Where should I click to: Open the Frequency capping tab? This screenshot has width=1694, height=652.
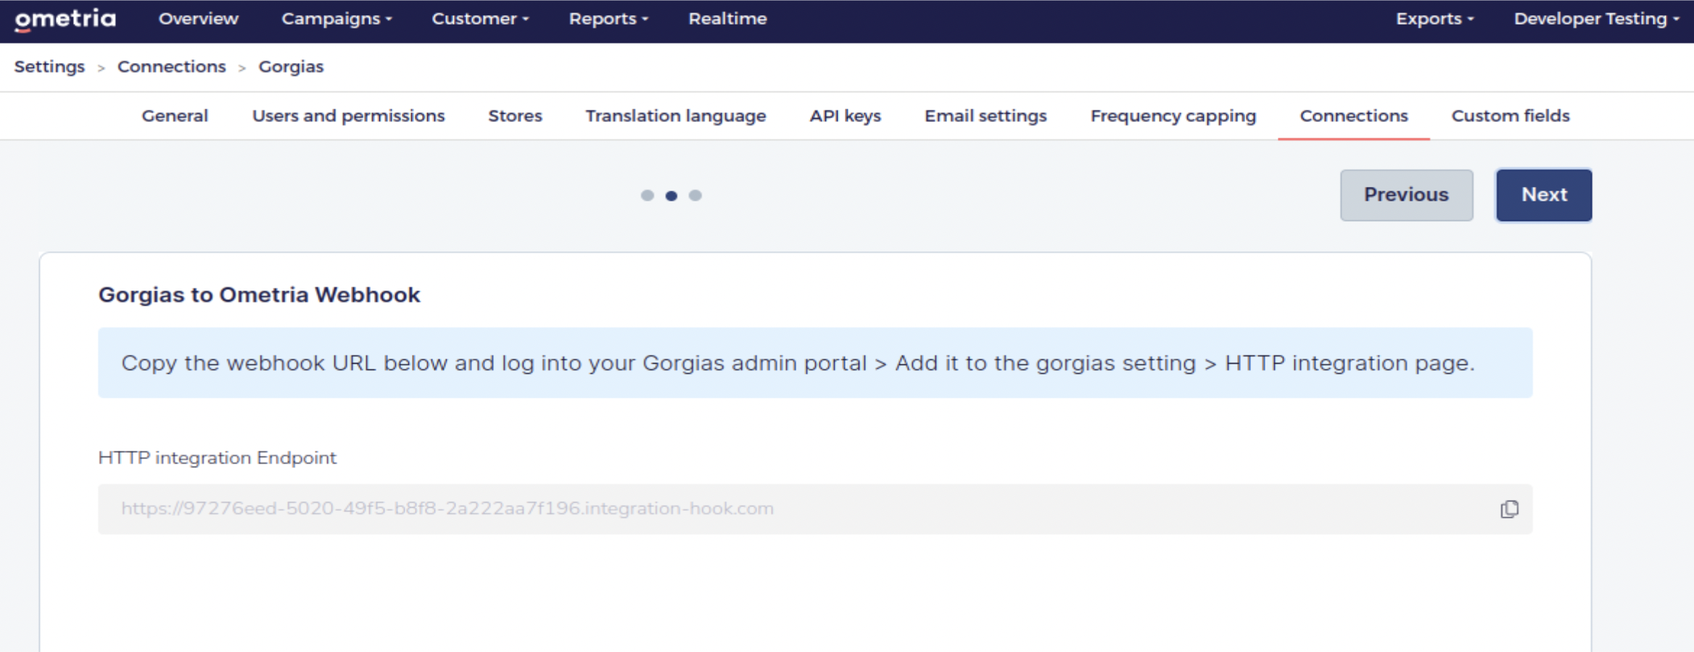(1173, 115)
